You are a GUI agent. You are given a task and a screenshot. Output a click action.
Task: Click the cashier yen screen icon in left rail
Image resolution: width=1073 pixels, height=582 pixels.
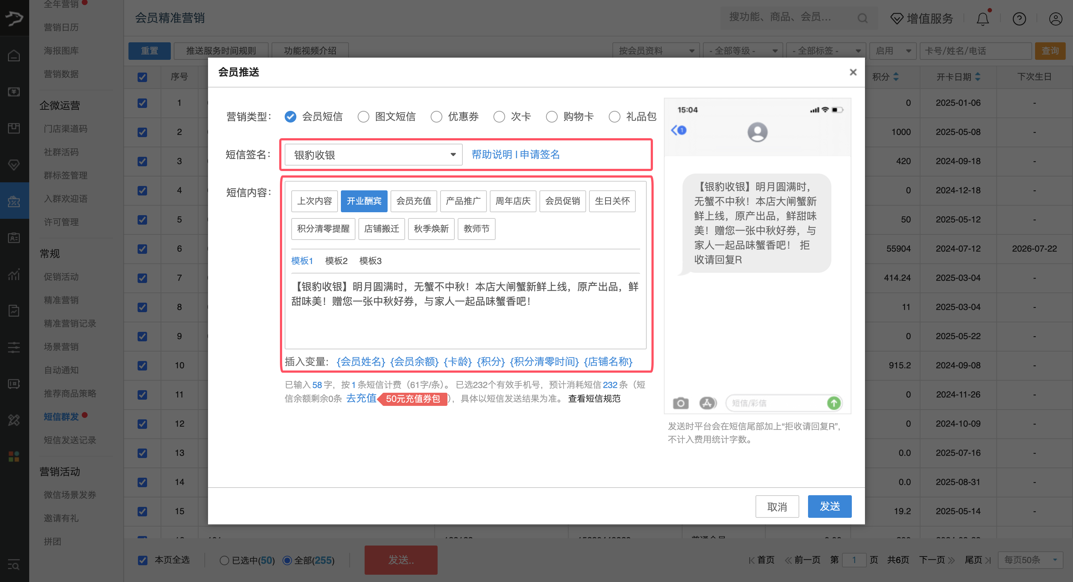point(14,92)
